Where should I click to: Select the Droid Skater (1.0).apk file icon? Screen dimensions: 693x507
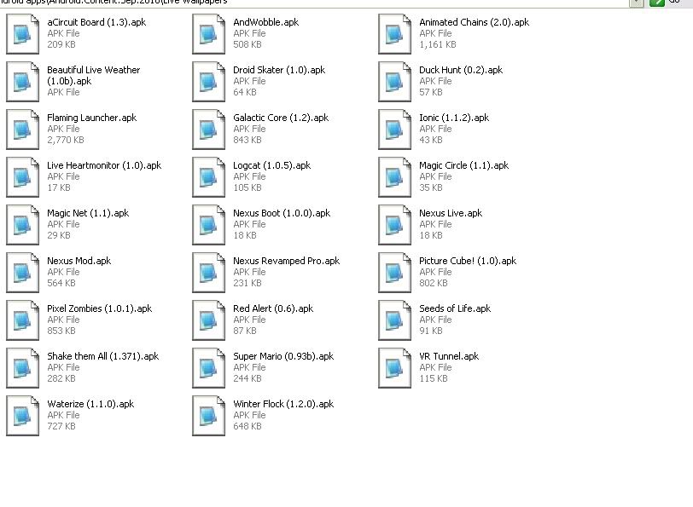pyautogui.click(x=208, y=82)
